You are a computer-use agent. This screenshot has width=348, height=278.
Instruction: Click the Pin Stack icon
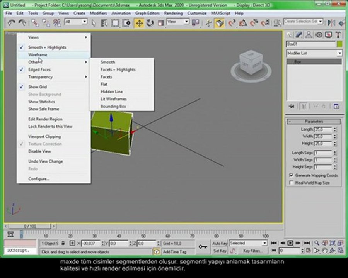[292, 107]
